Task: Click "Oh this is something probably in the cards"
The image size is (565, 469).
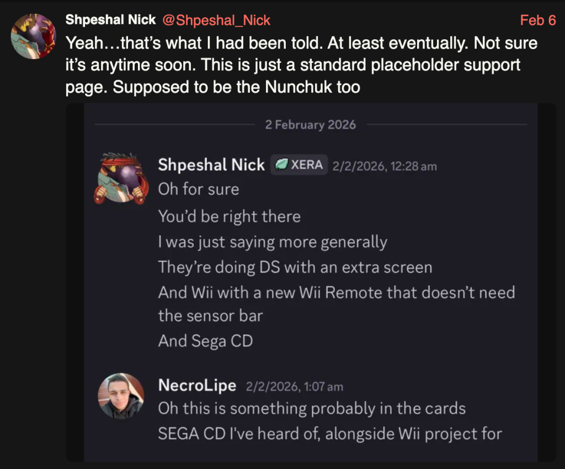Action: click(312, 409)
